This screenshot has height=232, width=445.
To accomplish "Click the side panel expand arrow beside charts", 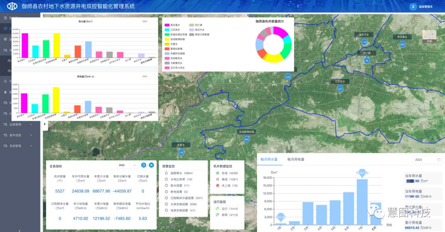I will pyautogui.click(x=45, y=124).
